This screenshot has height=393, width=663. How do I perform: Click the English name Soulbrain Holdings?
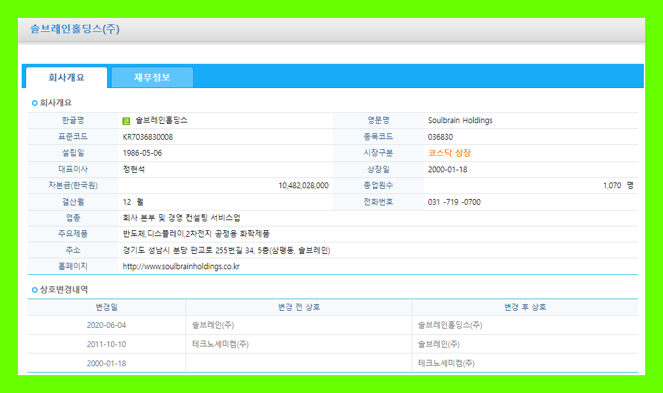[x=460, y=121]
